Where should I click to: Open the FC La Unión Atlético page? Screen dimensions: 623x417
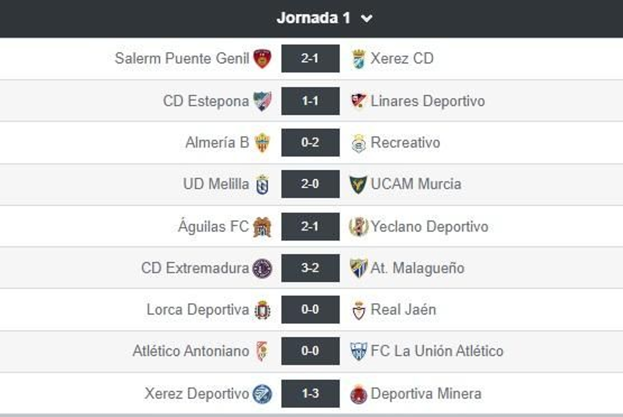pyautogui.click(x=436, y=352)
